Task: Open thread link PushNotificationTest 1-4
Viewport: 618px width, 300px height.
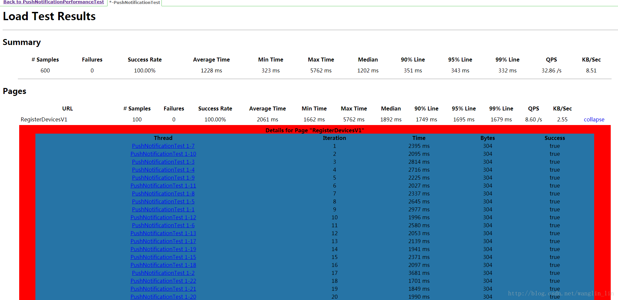Action: click(x=163, y=170)
